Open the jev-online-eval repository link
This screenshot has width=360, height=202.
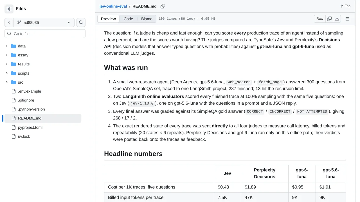pyautogui.click(x=113, y=6)
